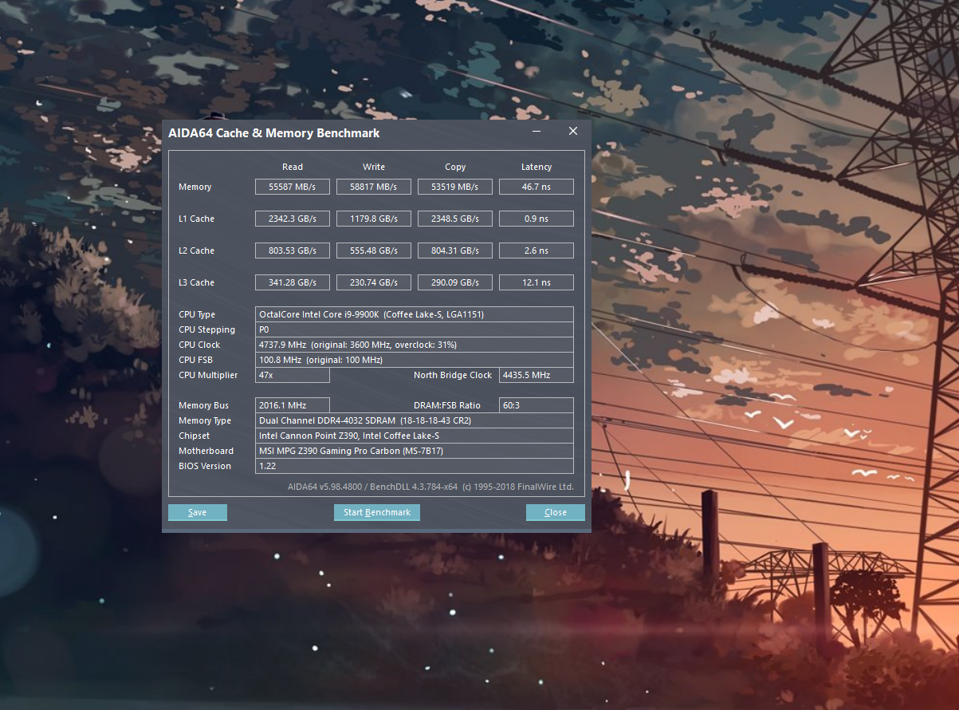The height and width of the screenshot is (710, 959).
Task: Click BIOS Version value 1.22
Action: click(415, 466)
